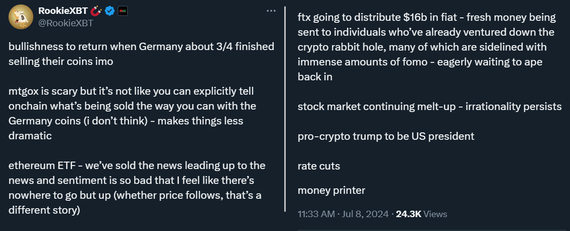This screenshot has height=231, width=570.
Task: Click the vertical divider between columns
Action: click(x=285, y=109)
